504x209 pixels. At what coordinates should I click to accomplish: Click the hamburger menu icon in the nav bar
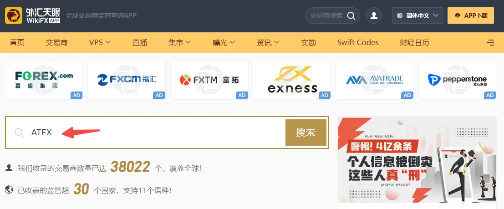[490, 42]
